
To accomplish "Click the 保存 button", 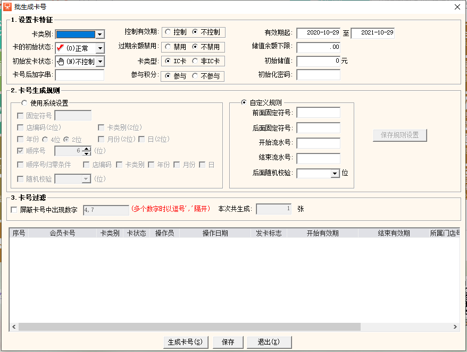I will pyautogui.click(x=228, y=342).
